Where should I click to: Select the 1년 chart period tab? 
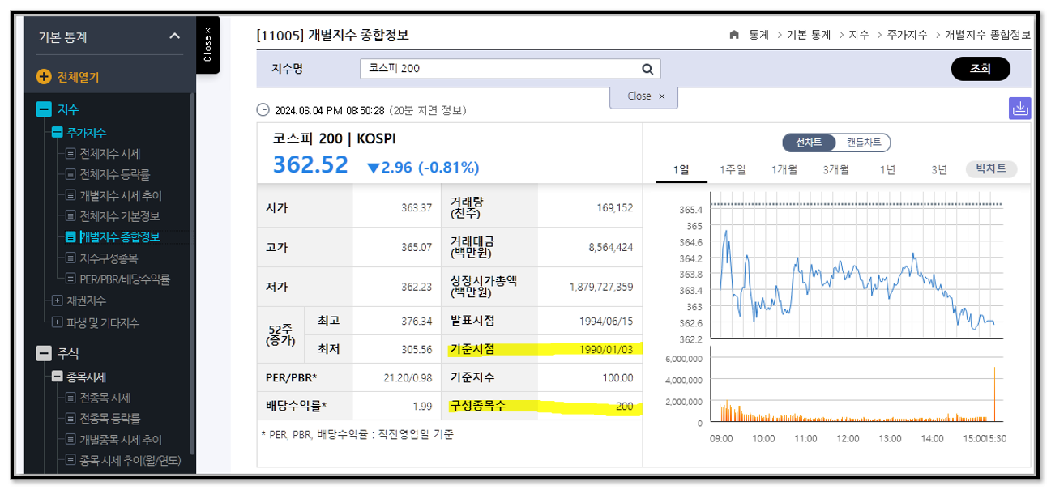click(x=887, y=169)
